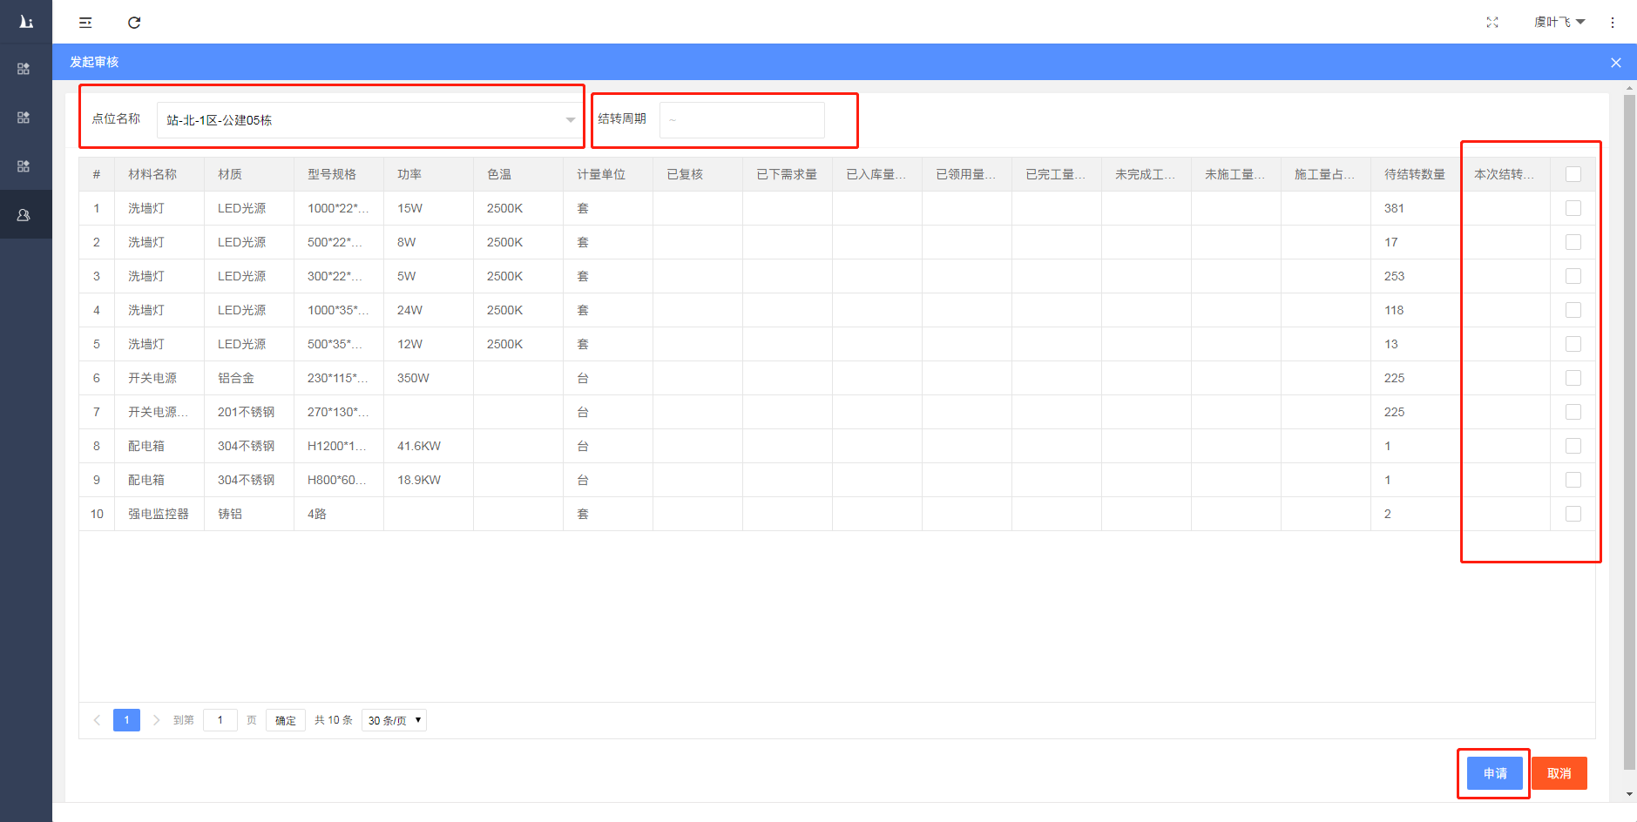Screen dimensions: 1637x822
Task: Go to the next page arrow
Action: point(157,720)
